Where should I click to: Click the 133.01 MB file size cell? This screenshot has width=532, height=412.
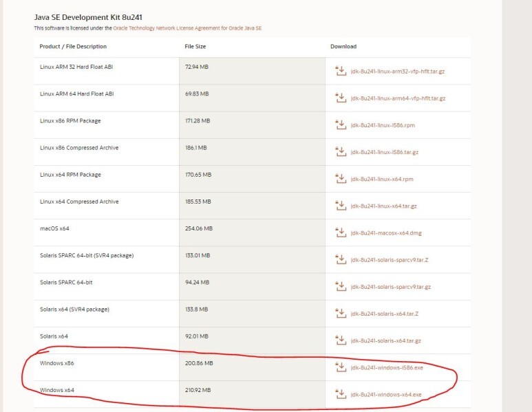(x=252, y=259)
